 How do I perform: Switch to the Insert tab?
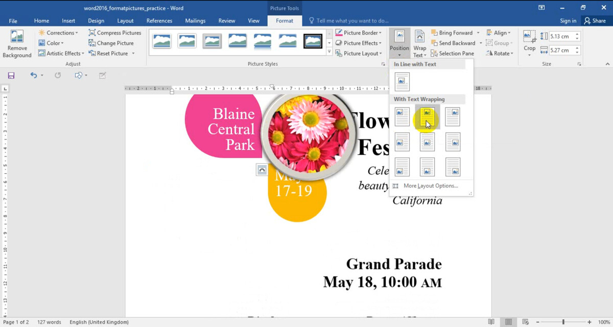click(x=68, y=21)
